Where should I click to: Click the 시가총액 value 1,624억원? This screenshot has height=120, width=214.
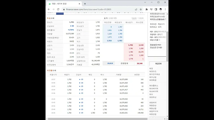[70, 61]
